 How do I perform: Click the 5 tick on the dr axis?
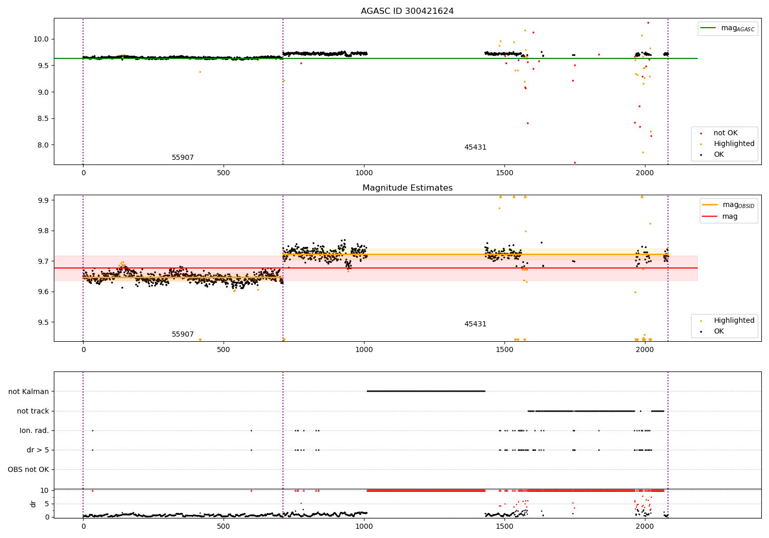[x=47, y=504]
